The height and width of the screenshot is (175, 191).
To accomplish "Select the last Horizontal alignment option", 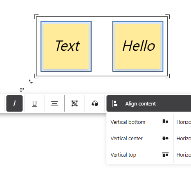I will [x=184, y=155].
